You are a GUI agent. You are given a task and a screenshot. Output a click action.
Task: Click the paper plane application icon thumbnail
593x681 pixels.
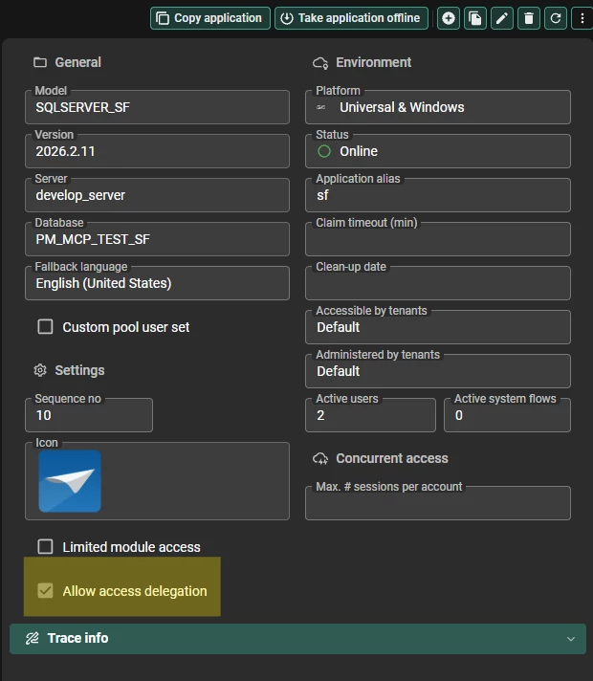click(x=70, y=481)
